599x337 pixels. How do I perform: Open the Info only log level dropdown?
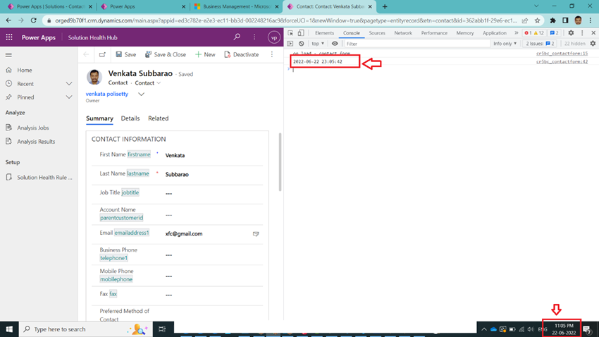coord(505,44)
